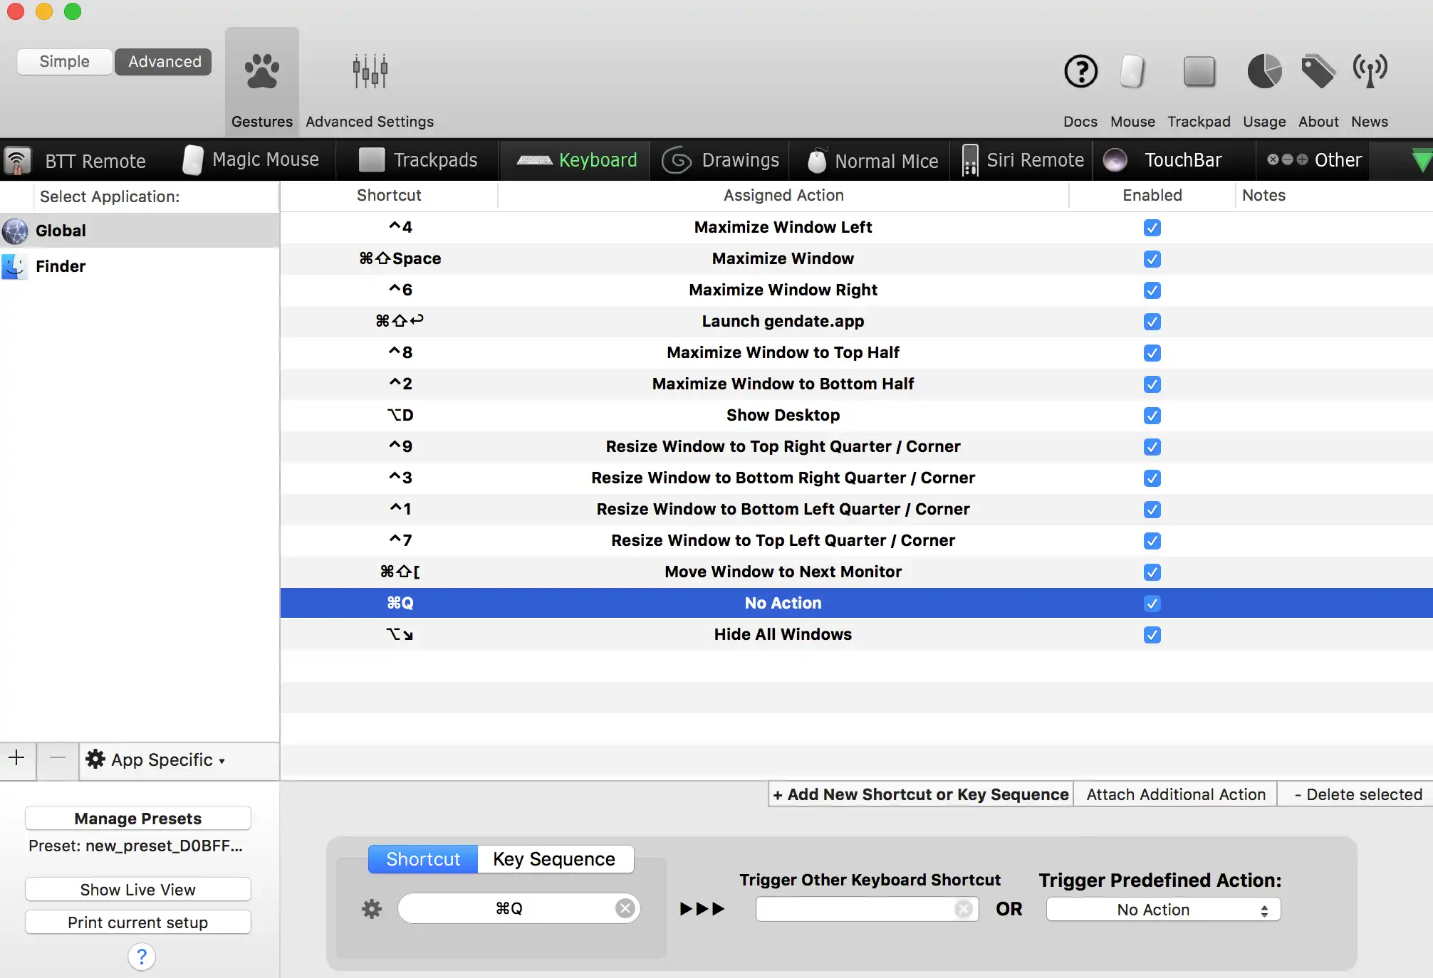
Task: Click the Manage Presets button
Action: click(x=137, y=819)
